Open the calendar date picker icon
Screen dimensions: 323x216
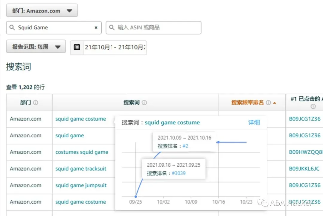[77, 47]
